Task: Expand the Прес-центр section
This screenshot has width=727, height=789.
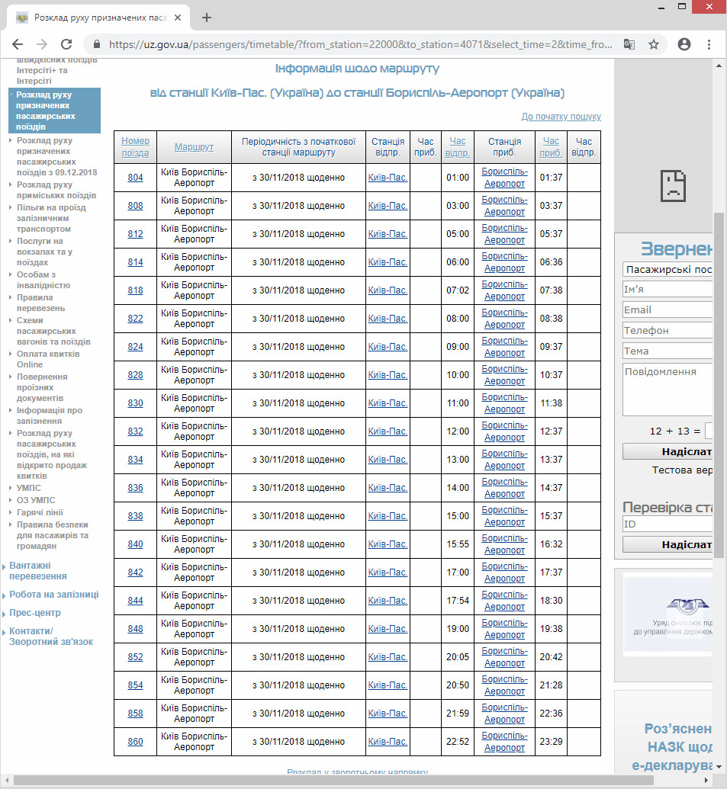Action: (x=35, y=612)
